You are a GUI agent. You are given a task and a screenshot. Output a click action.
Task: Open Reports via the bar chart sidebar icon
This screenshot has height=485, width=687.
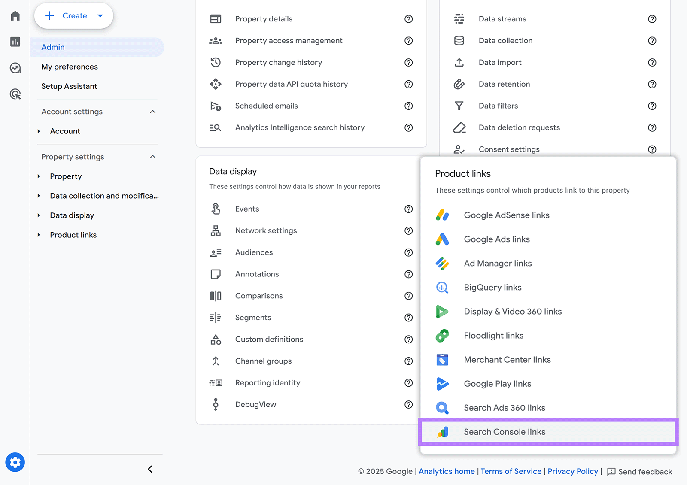click(x=15, y=42)
